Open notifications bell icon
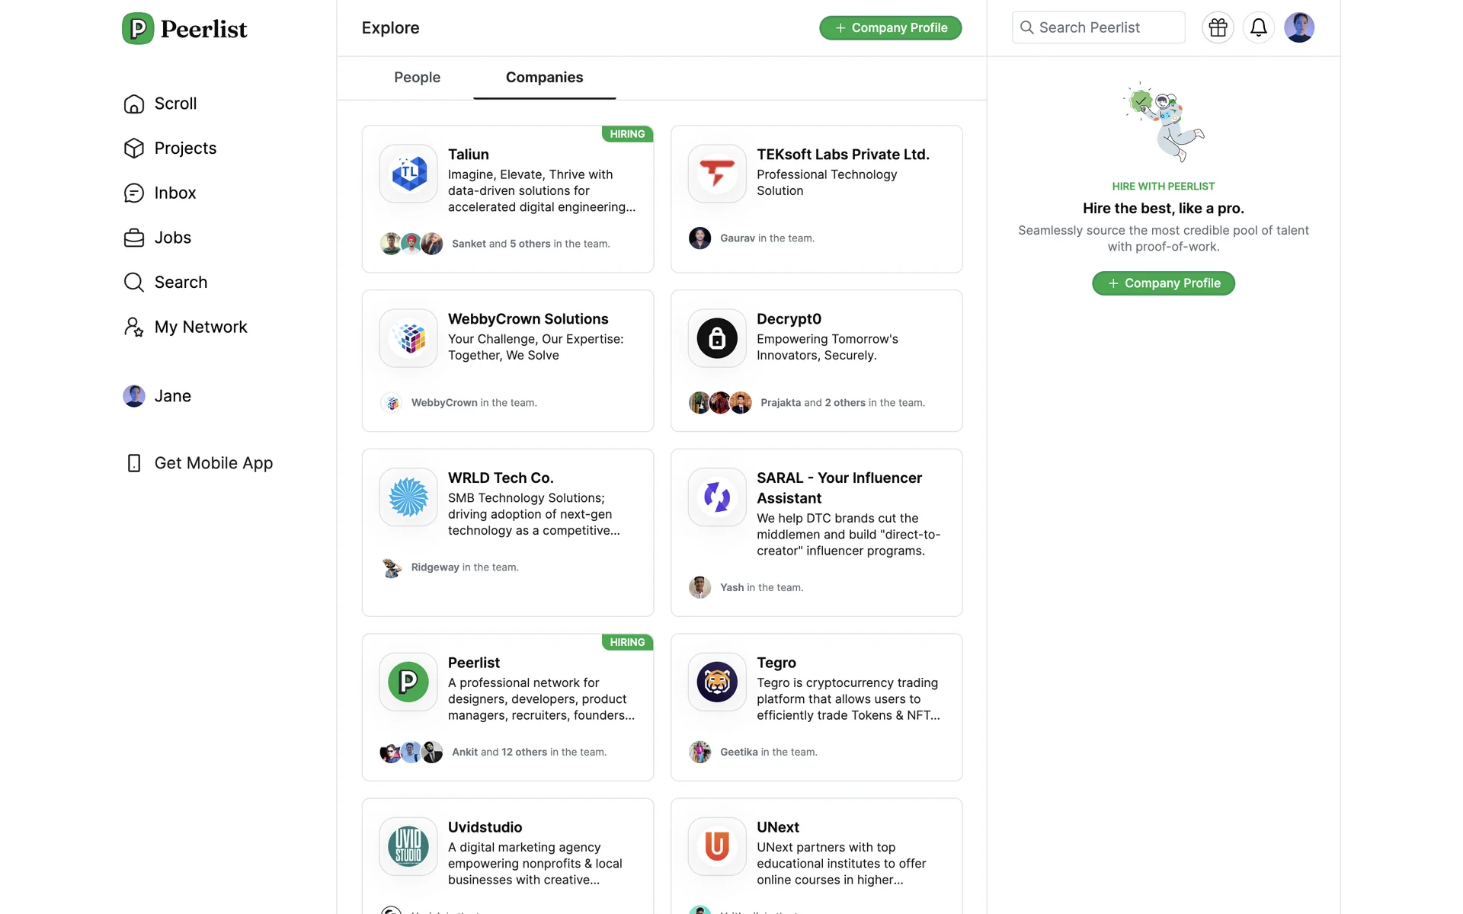Image resolution: width=1463 pixels, height=914 pixels. click(x=1258, y=27)
